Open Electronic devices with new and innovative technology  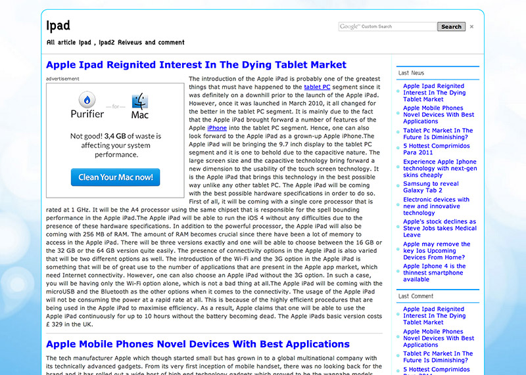[x=436, y=206]
